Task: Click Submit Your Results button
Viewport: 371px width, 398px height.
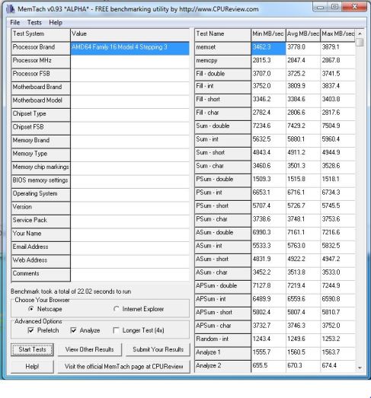Action: (158, 349)
